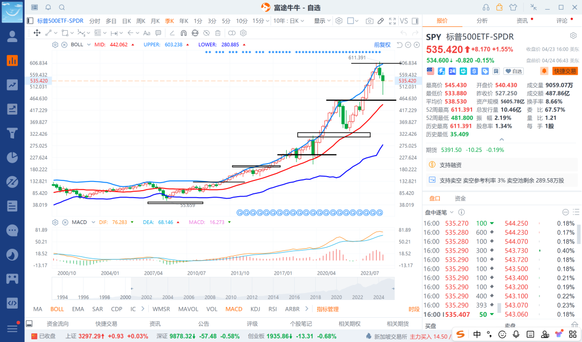Toggle the bottom panel collapse icon
The width and height of the screenshot is (582, 342).
[x=29, y=324]
